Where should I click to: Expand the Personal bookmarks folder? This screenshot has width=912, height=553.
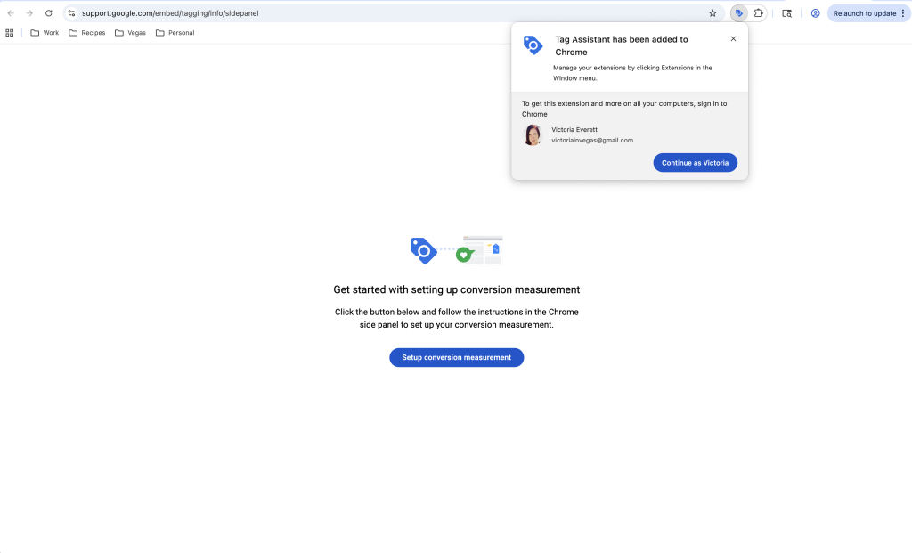point(175,33)
